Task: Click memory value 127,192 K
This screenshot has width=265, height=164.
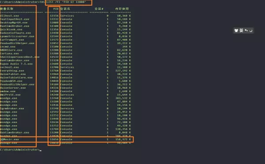Action: [x=123, y=71]
